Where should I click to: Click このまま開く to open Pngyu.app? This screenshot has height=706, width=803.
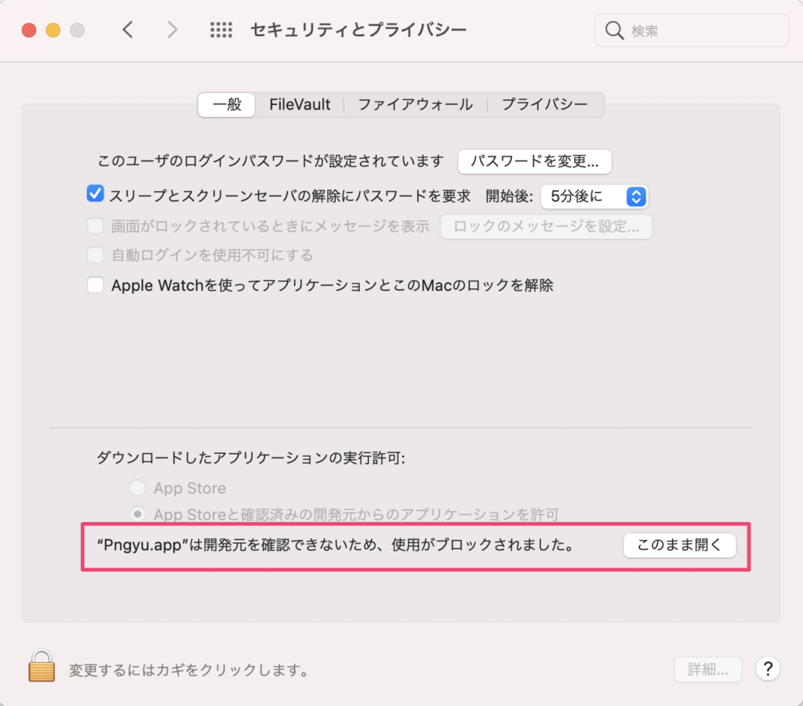coord(680,545)
